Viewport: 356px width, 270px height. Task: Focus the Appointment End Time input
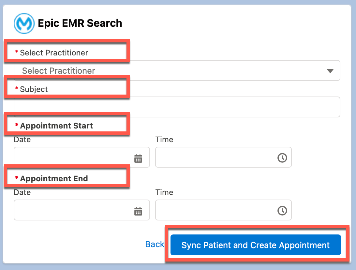223,210
